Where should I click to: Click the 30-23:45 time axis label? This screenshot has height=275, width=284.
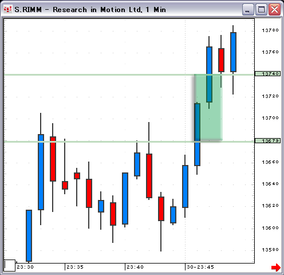(x=200, y=267)
